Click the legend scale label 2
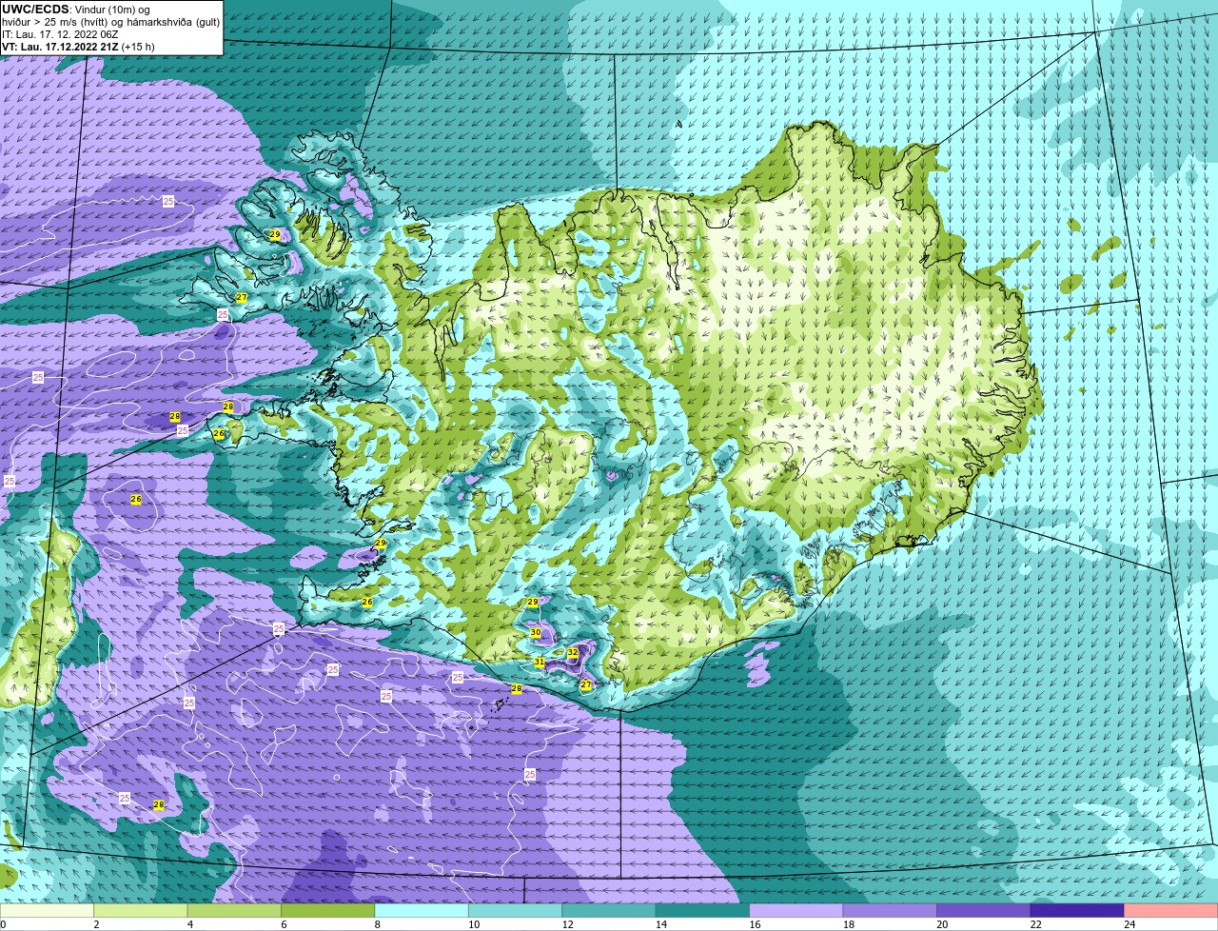1218x931 pixels. (96, 924)
